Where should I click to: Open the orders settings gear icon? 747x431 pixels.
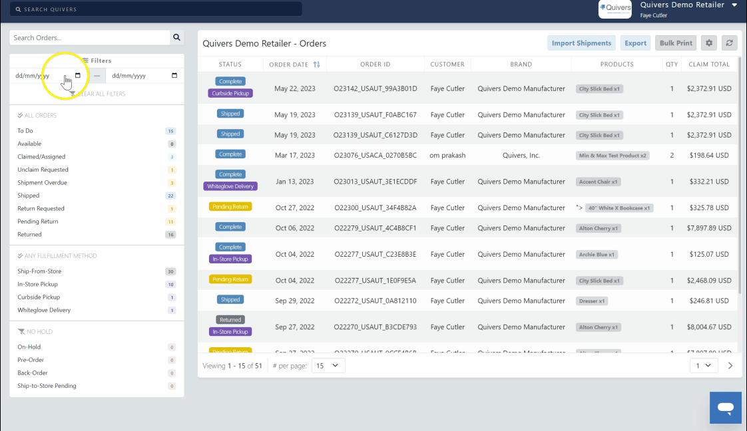click(709, 43)
